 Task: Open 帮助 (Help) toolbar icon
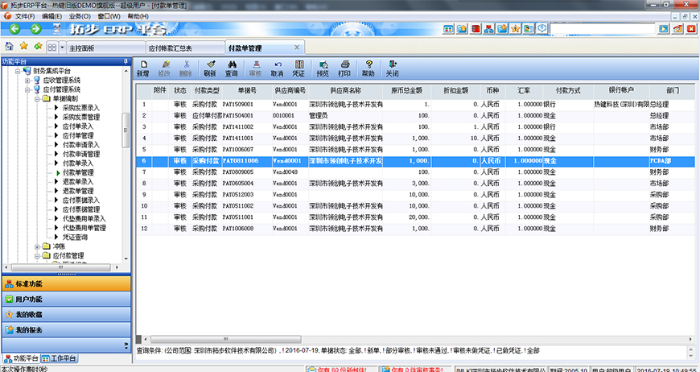coord(369,68)
